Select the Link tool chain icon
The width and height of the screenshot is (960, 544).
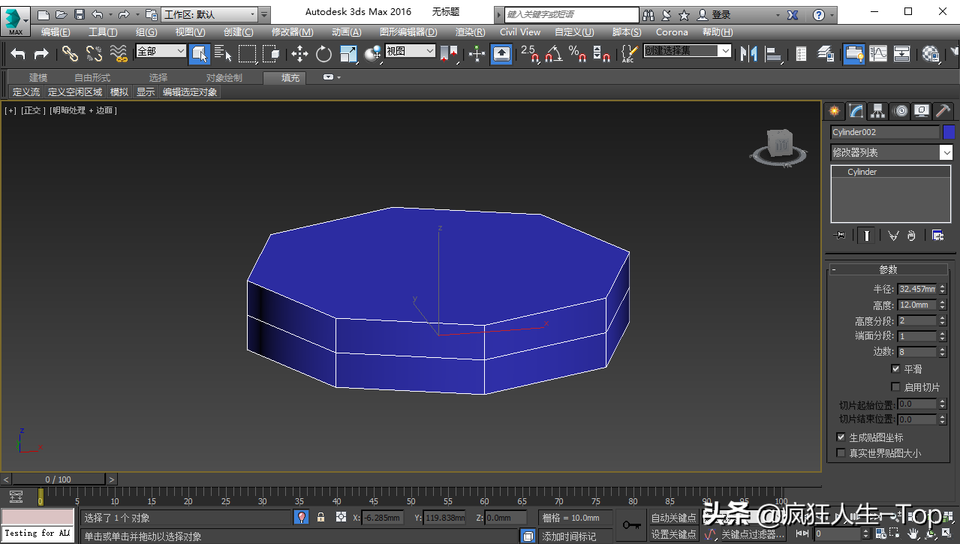tap(70, 53)
